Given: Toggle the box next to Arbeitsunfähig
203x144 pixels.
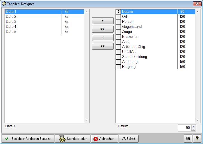Looking at the screenshot, I should pos(118,47).
